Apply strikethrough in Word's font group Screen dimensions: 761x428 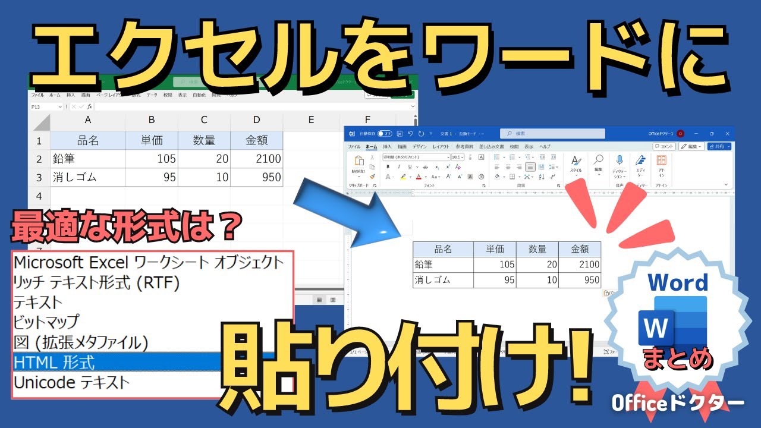425,167
